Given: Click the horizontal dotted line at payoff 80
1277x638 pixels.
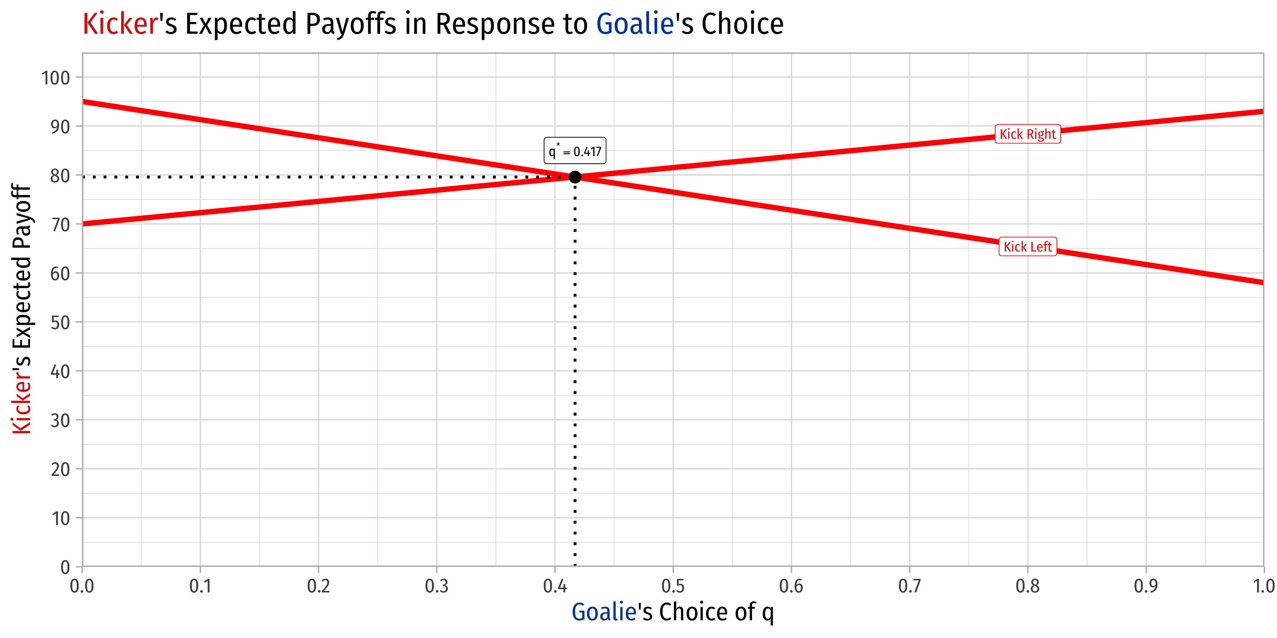Looking at the screenshot, I should pyautogui.click(x=325, y=177).
